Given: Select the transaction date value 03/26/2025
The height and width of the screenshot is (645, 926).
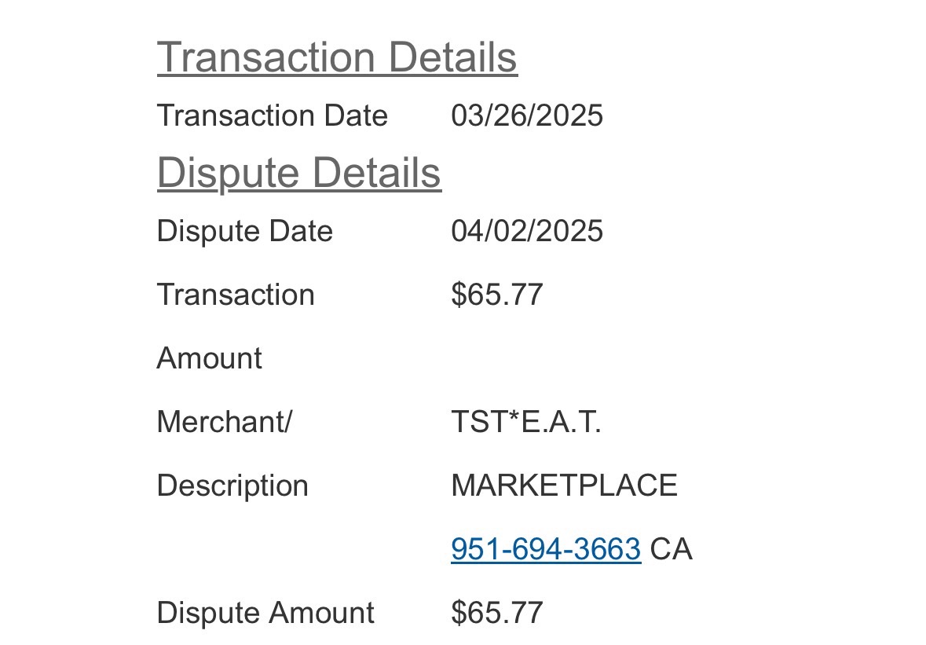Looking at the screenshot, I should 526,115.
